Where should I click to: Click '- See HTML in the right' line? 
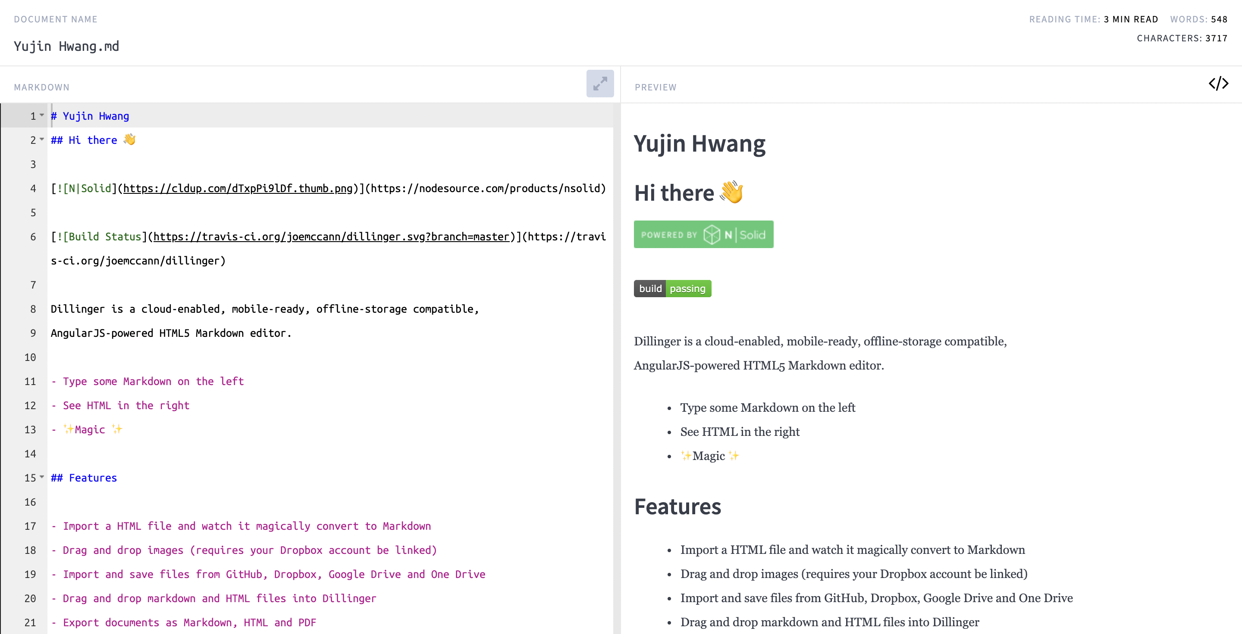(120, 405)
